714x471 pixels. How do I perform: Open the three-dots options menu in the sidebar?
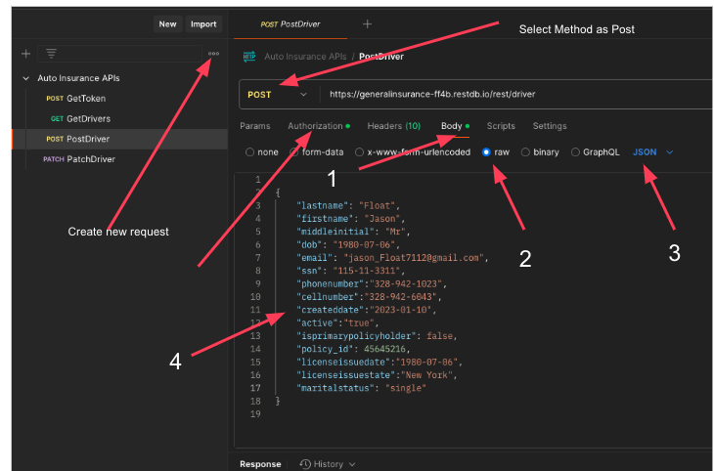(213, 54)
